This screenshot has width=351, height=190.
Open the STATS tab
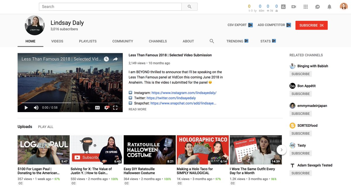click(x=268, y=41)
